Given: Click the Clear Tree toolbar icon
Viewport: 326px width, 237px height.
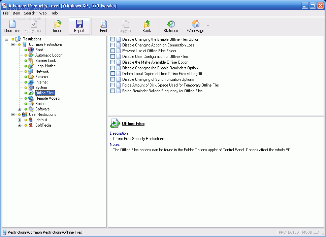Looking at the screenshot, I should point(12,24).
